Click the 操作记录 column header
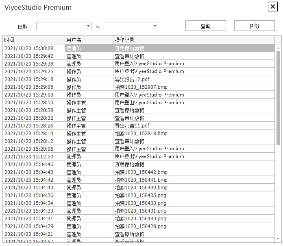 pos(194,40)
